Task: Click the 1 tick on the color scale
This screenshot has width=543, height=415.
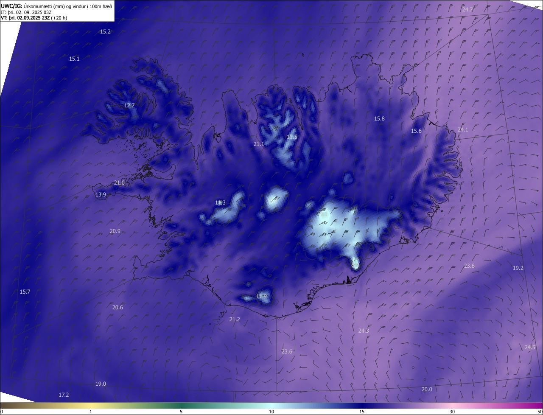Action: (91, 412)
